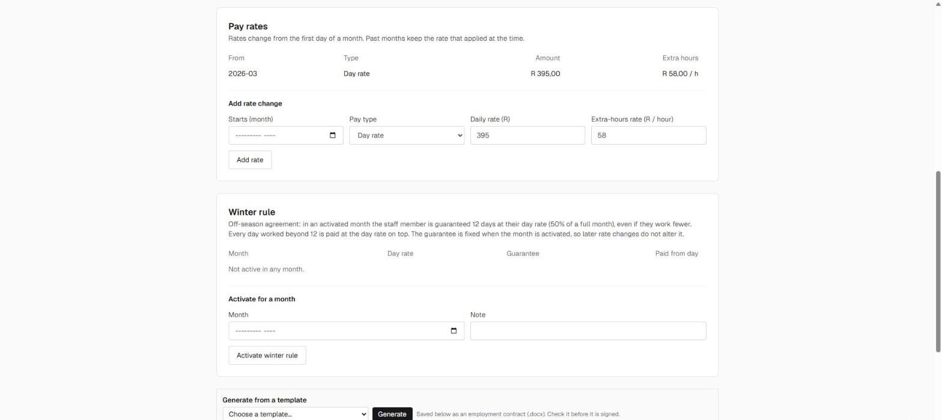The width and height of the screenshot is (942, 420).
Task: Click the Generate button
Action: point(392,414)
